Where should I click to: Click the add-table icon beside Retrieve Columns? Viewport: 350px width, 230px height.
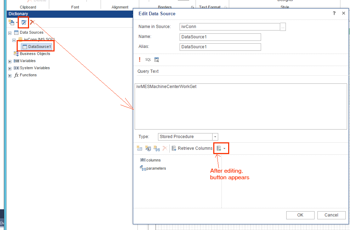219,148
